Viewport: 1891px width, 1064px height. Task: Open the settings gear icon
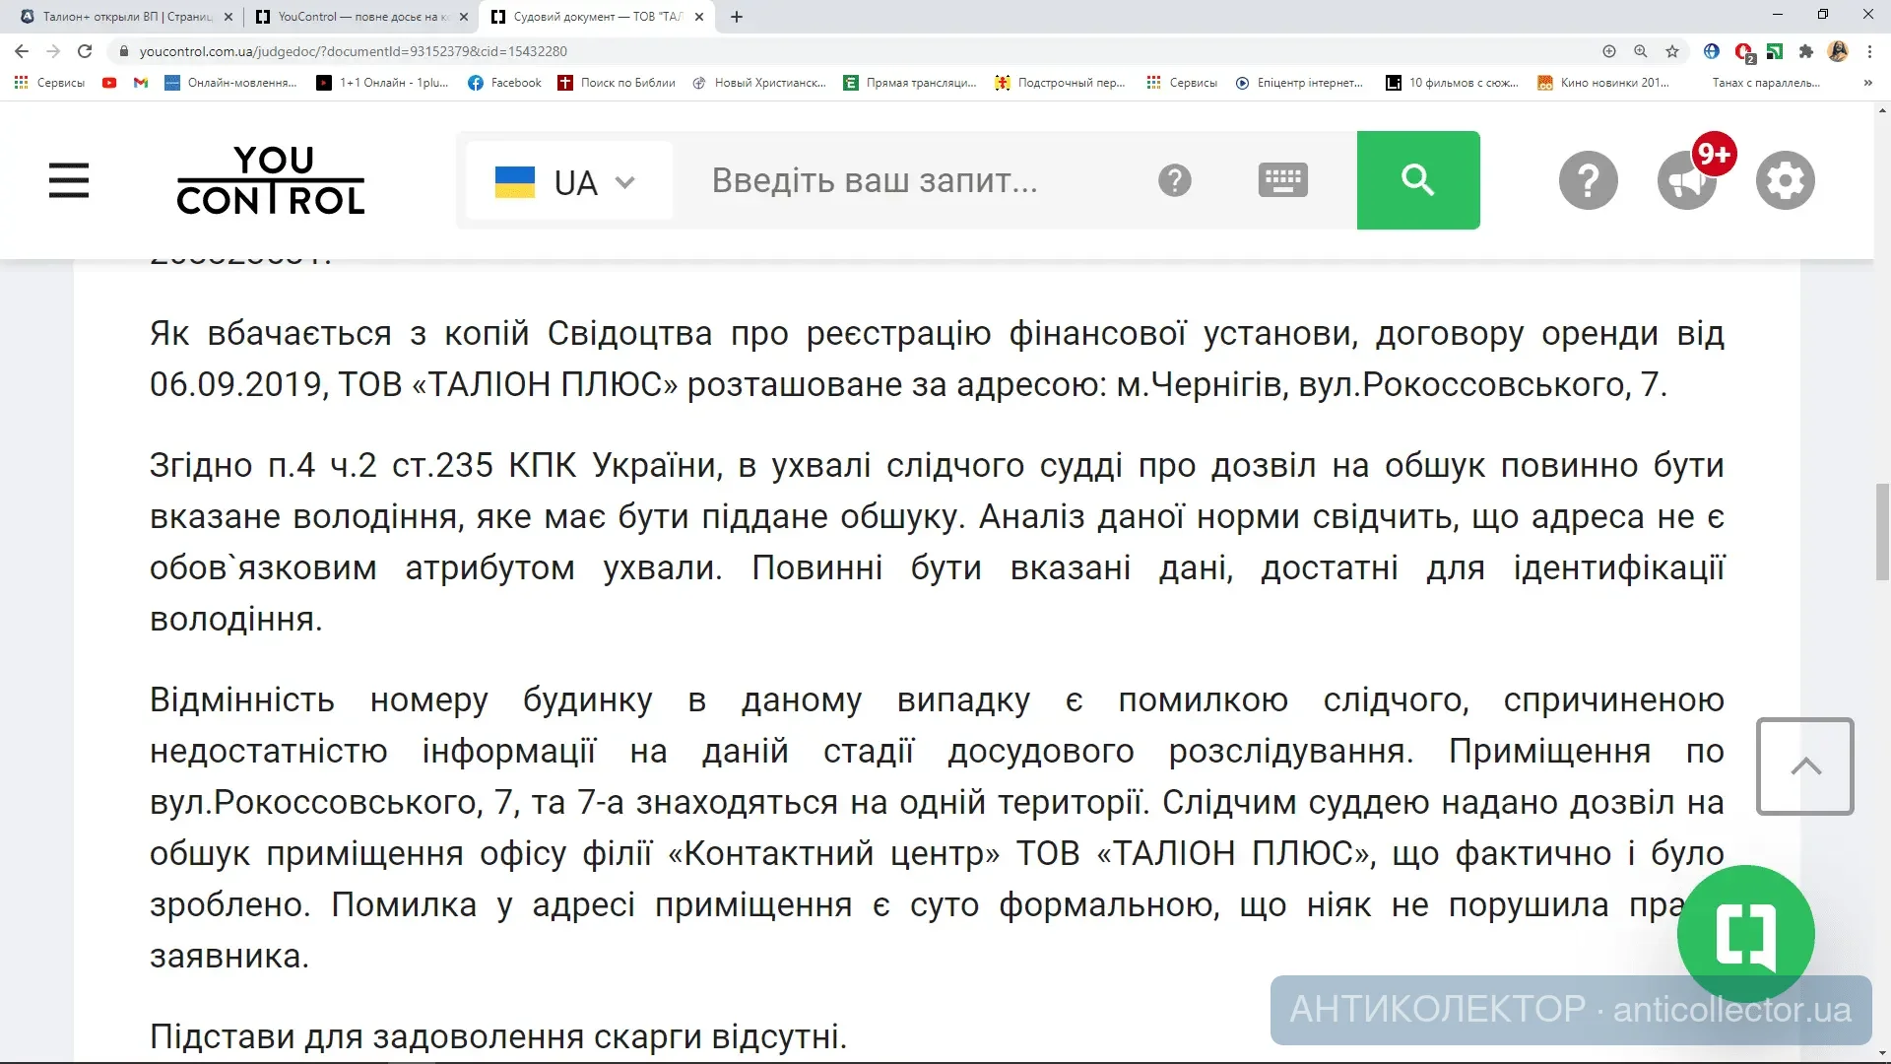1785,180
